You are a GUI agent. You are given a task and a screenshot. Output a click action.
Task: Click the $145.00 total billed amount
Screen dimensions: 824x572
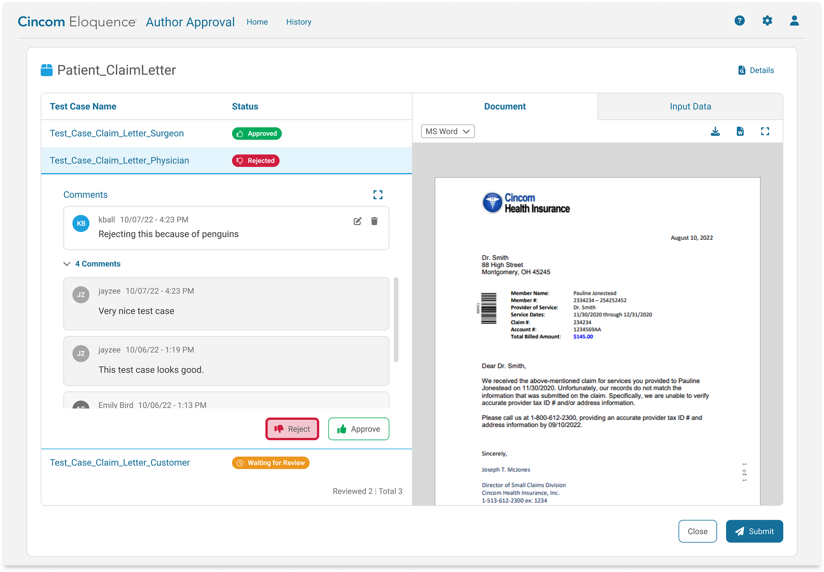click(583, 337)
